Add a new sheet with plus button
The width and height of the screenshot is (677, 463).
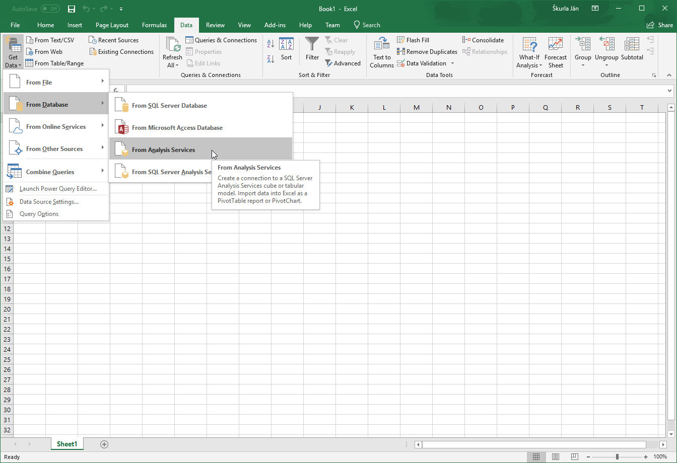point(104,444)
